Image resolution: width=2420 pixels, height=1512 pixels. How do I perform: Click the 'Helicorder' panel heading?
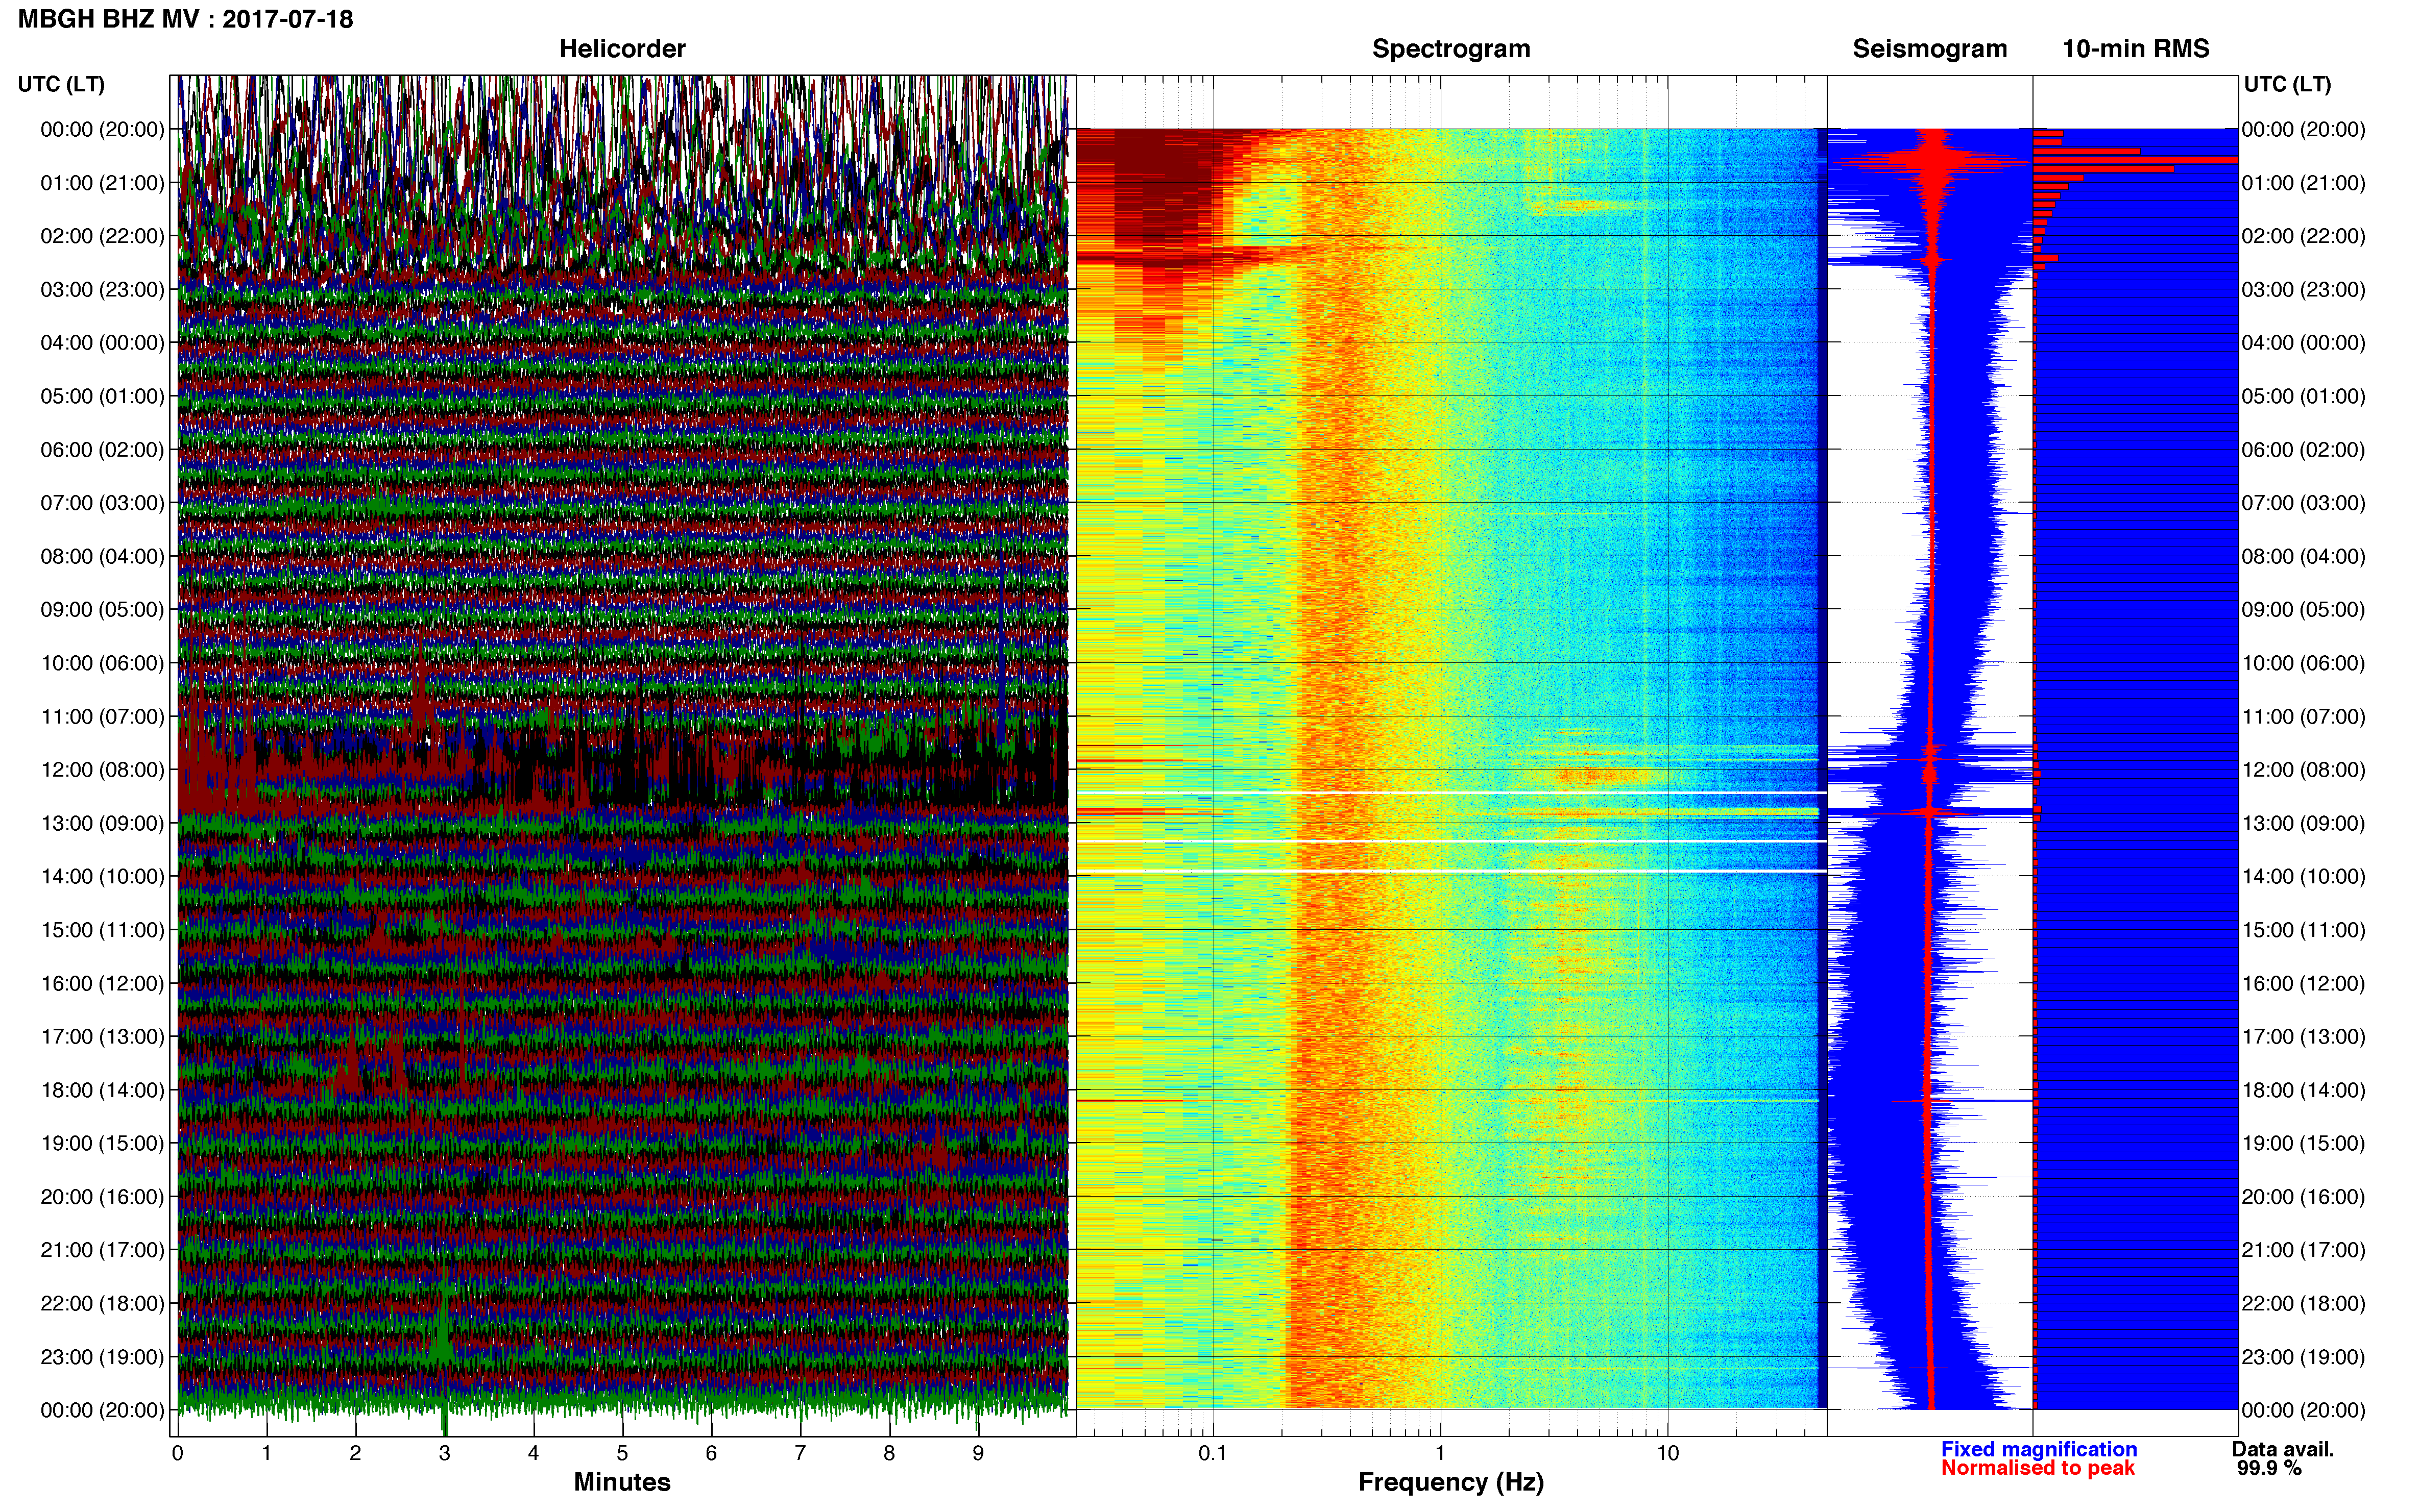(x=622, y=49)
